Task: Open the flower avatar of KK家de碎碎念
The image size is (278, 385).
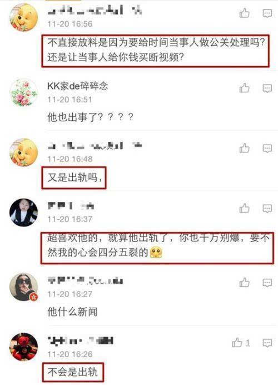Action: [23, 92]
